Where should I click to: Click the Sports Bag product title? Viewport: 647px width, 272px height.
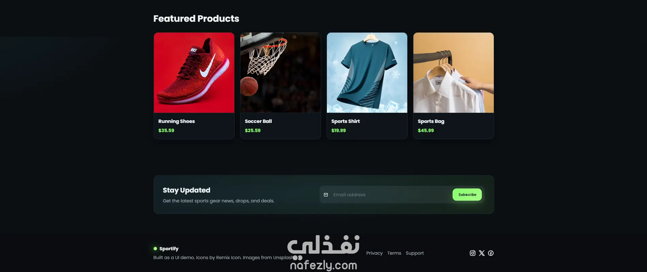pyautogui.click(x=431, y=121)
